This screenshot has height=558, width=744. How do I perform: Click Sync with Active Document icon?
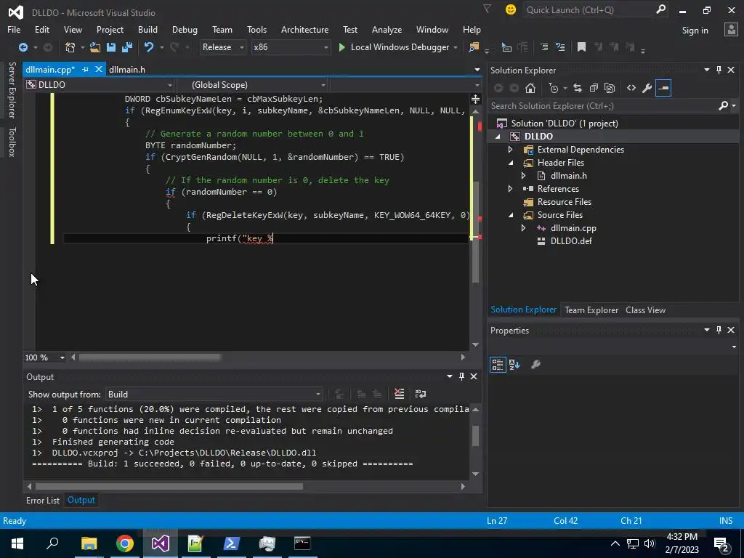tap(578, 88)
